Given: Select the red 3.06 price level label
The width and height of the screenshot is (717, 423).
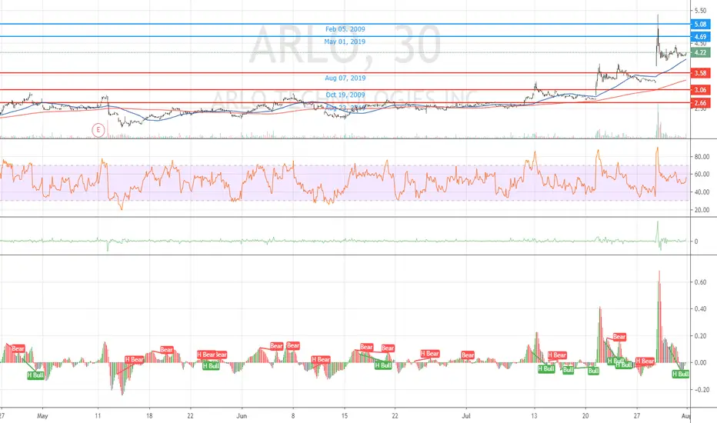Looking at the screenshot, I should [x=700, y=90].
